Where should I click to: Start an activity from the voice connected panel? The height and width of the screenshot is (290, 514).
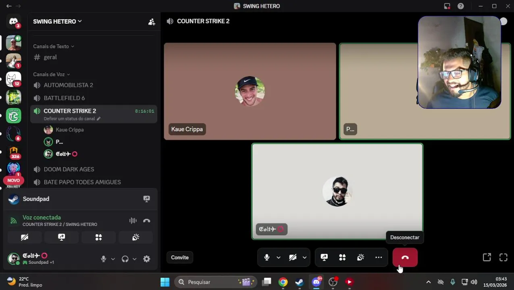98,237
